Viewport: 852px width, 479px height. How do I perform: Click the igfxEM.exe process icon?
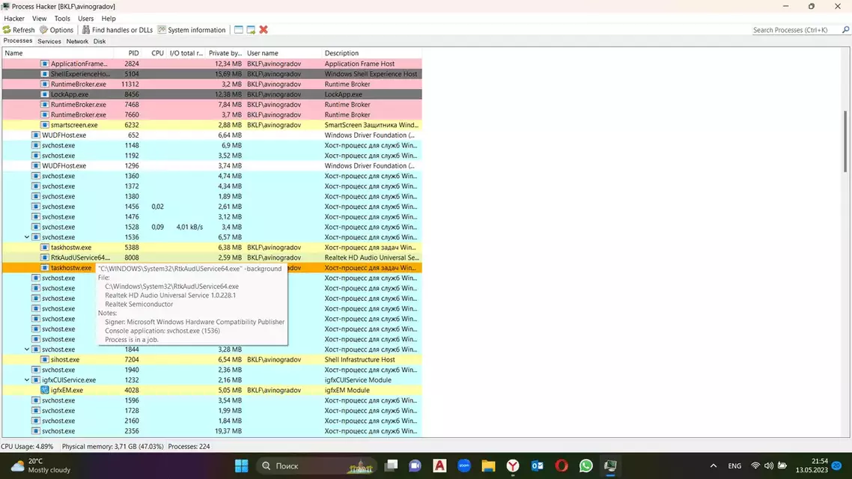click(x=45, y=390)
